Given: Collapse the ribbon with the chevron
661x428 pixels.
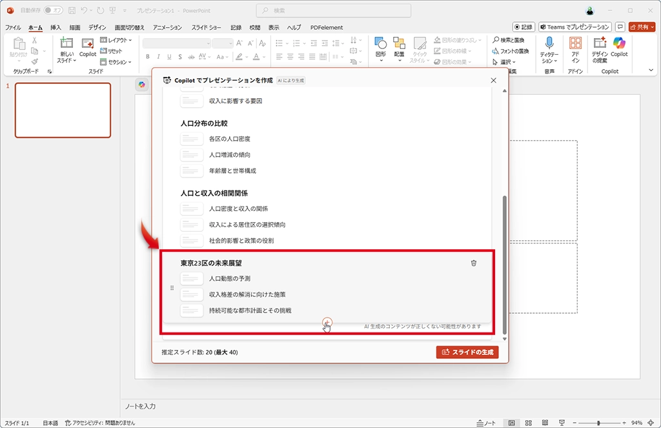Looking at the screenshot, I should click(x=651, y=70).
